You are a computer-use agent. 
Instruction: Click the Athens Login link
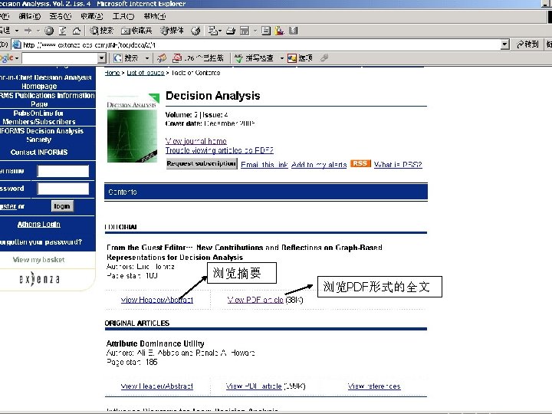[x=39, y=224]
